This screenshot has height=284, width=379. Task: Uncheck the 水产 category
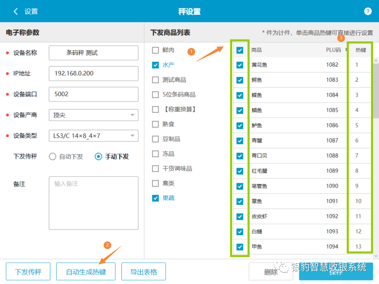[x=155, y=65]
